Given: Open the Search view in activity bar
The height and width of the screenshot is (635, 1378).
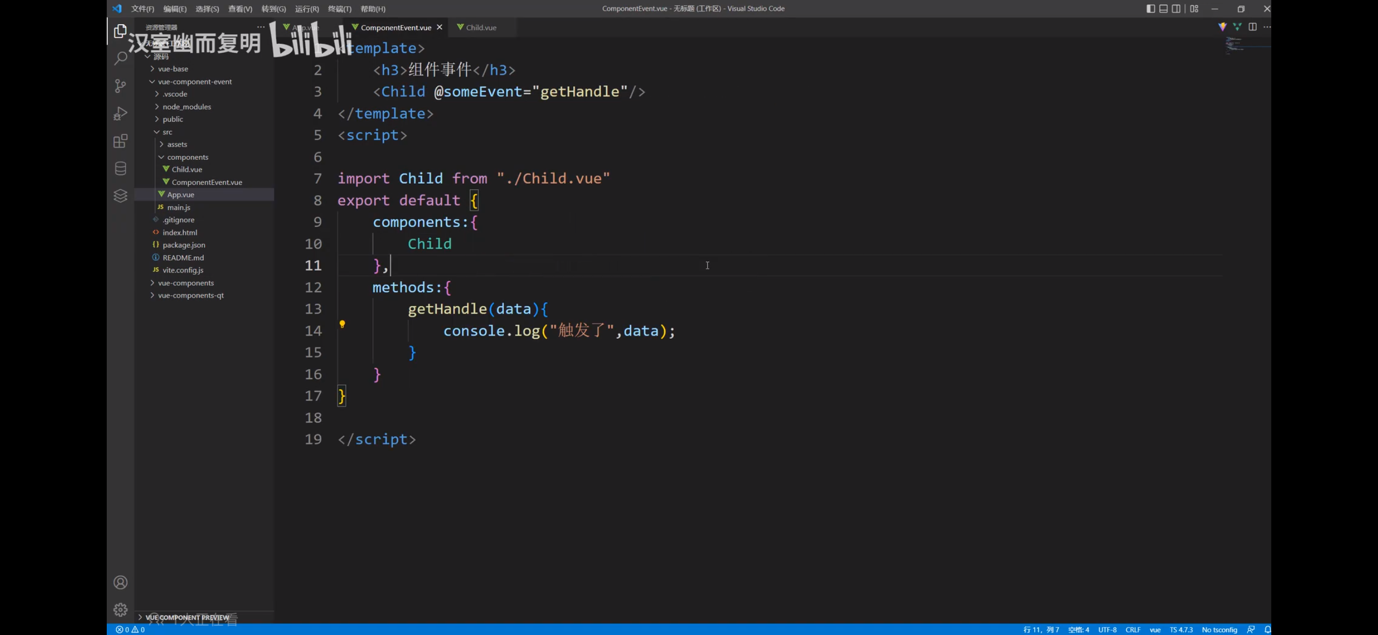Looking at the screenshot, I should coord(120,58).
